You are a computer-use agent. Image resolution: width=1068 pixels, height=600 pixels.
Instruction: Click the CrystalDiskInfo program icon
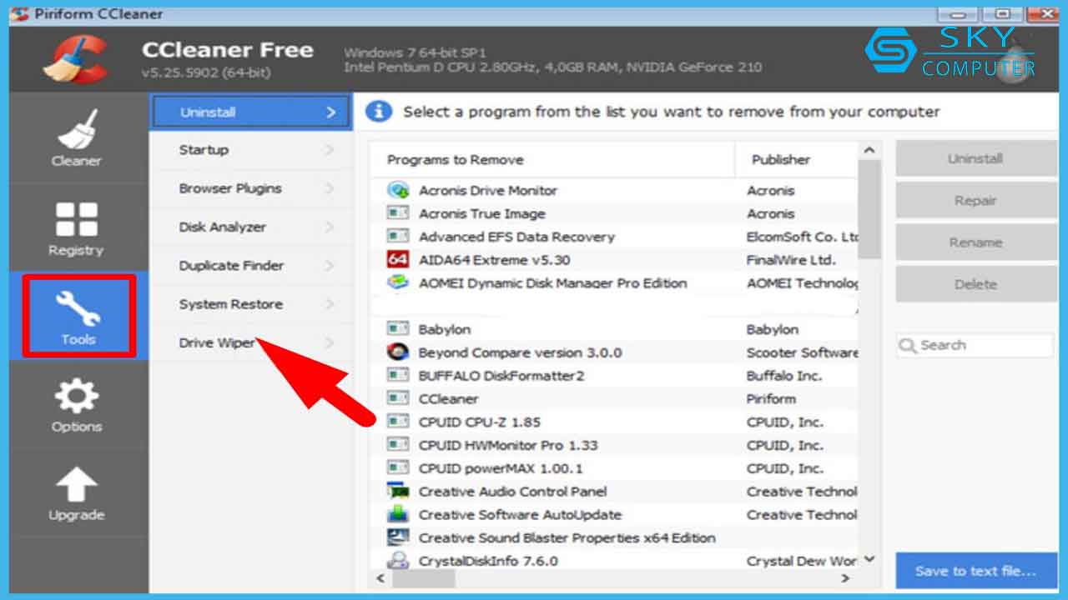[398, 561]
